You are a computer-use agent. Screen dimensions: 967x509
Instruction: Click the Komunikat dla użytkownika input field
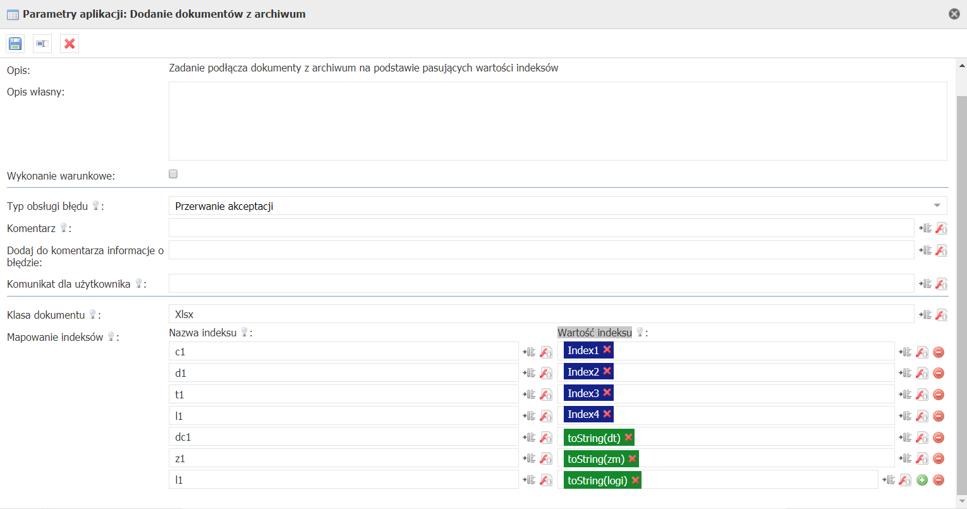[x=541, y=284]
